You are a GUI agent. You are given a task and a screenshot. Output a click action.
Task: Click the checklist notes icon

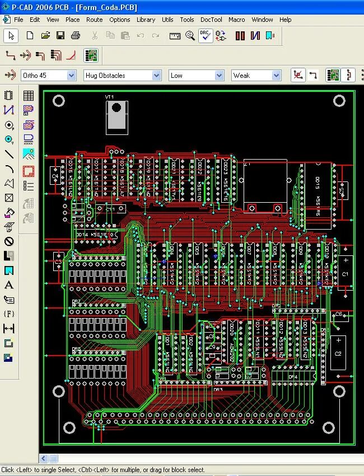pos(29,186)
